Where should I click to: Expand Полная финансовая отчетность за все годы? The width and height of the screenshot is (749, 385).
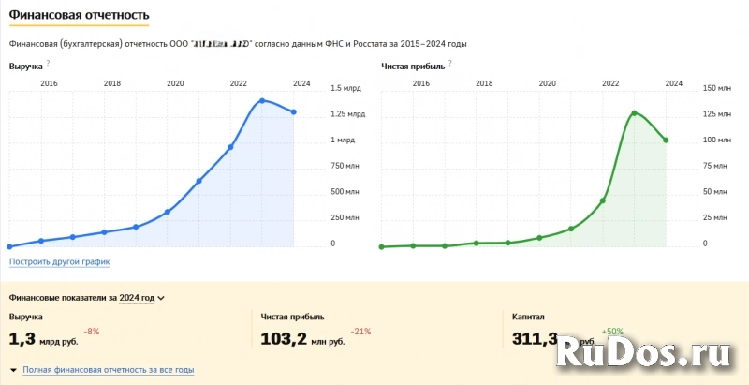pos(108,371)
